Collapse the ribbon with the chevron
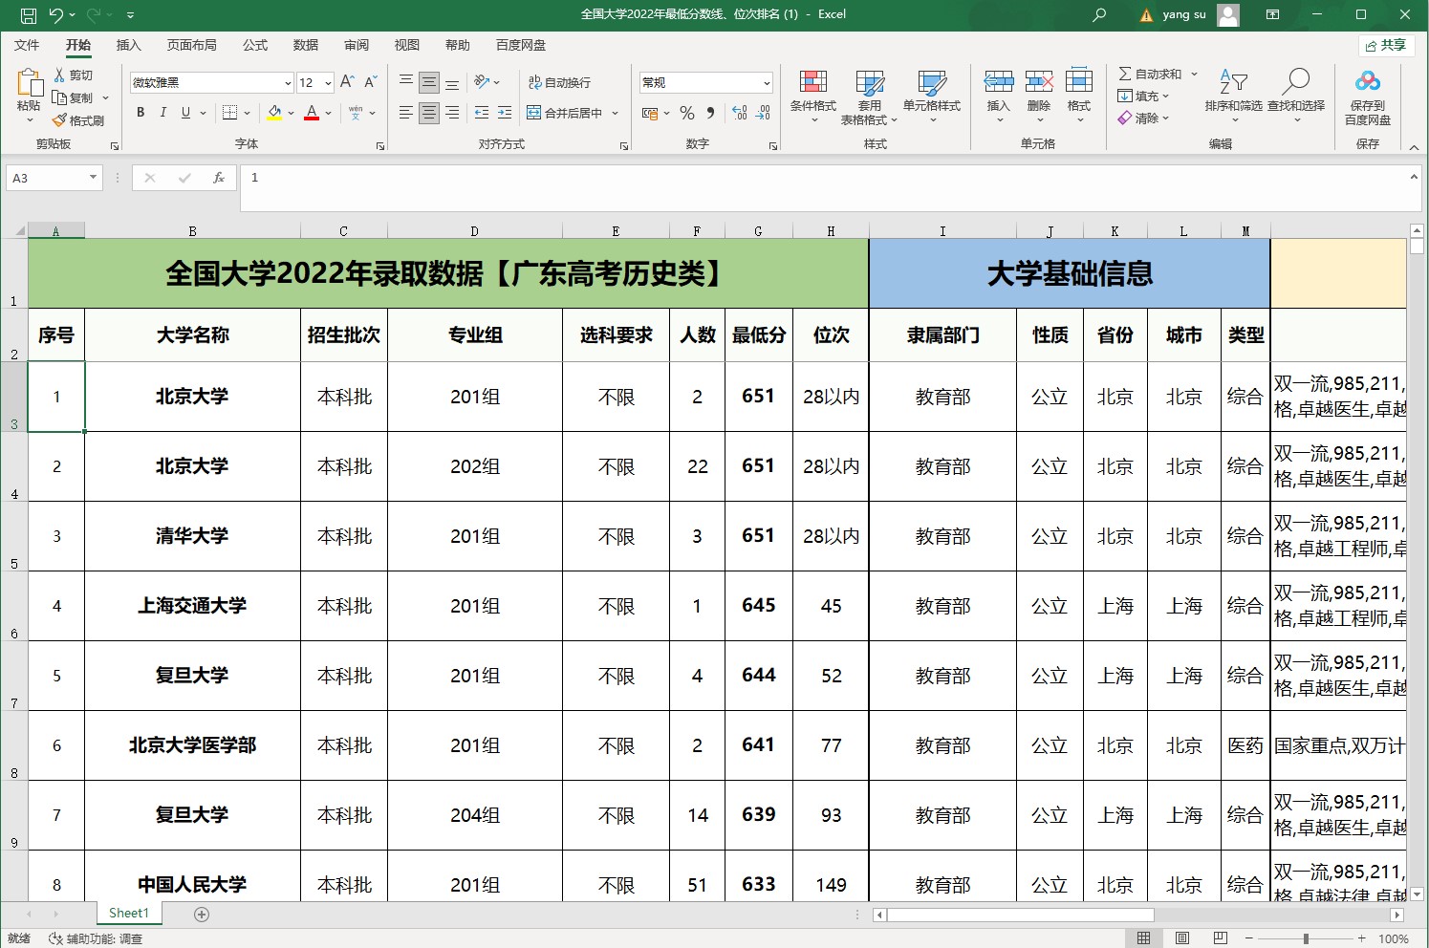Viewport: 1429px width, 948px height. 1414,146
